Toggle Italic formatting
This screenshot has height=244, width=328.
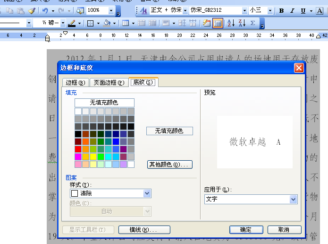click(293, 11)
